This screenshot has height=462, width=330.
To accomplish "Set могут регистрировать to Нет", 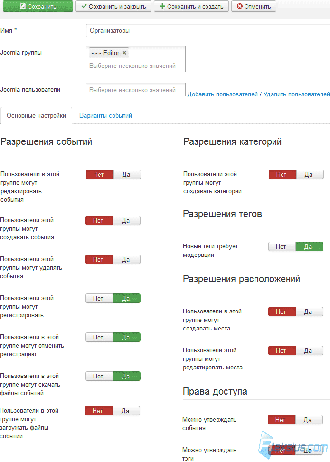I will click(x=99, y=298).
